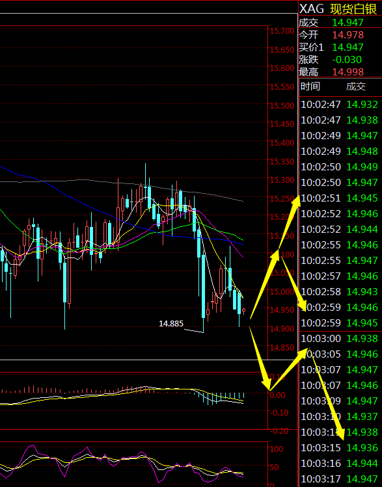Click price 14.946 in a 10:02:59 row
Image resolution: width=382 pixels, height=487 pixels.
(362, 308)
